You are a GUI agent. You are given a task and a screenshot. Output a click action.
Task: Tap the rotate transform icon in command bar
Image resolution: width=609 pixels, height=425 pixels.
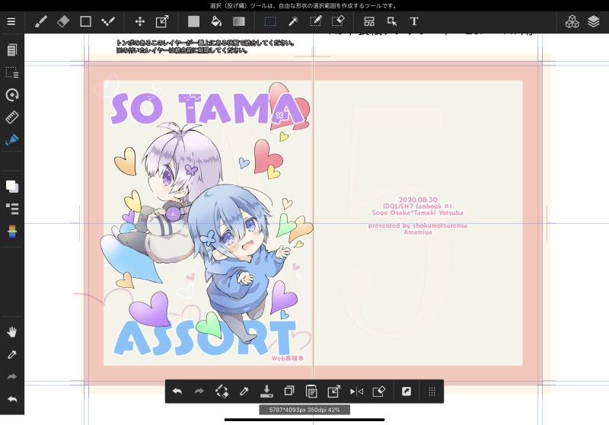tap(222, 391)
